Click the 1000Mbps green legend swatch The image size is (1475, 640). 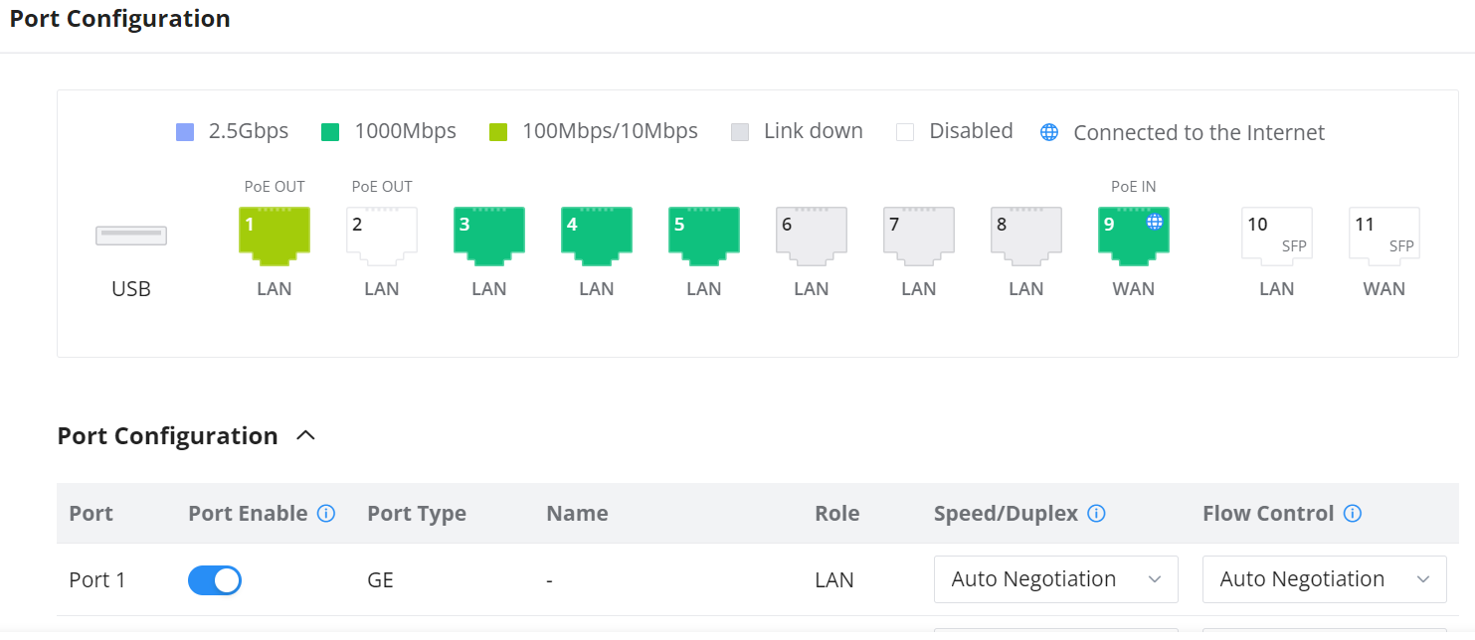coord(331,132)
